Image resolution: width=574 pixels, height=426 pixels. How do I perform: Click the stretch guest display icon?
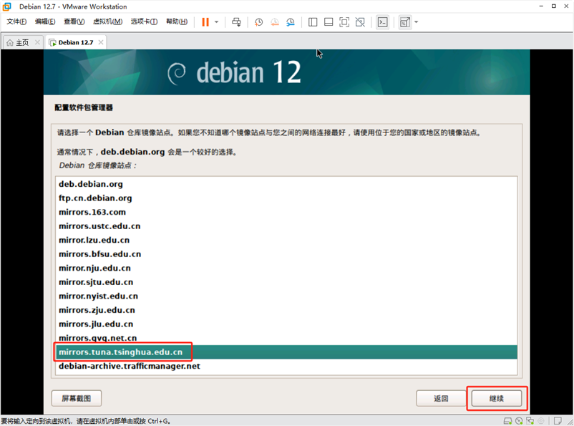pos(404,22)
